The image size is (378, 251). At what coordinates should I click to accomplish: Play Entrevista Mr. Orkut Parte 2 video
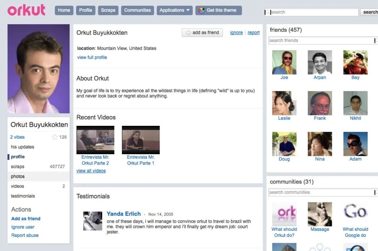[95, 140]
